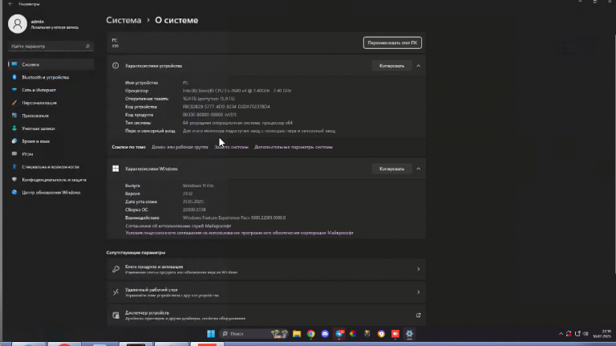The height and width of the screenshot is (346, 616).
Task: Open Время и язык settings
Action: [x=51, y=141]
